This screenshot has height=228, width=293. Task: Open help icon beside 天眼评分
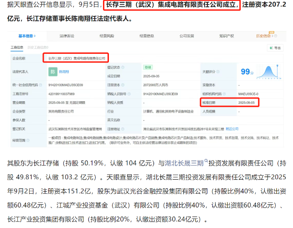point(218,72)
